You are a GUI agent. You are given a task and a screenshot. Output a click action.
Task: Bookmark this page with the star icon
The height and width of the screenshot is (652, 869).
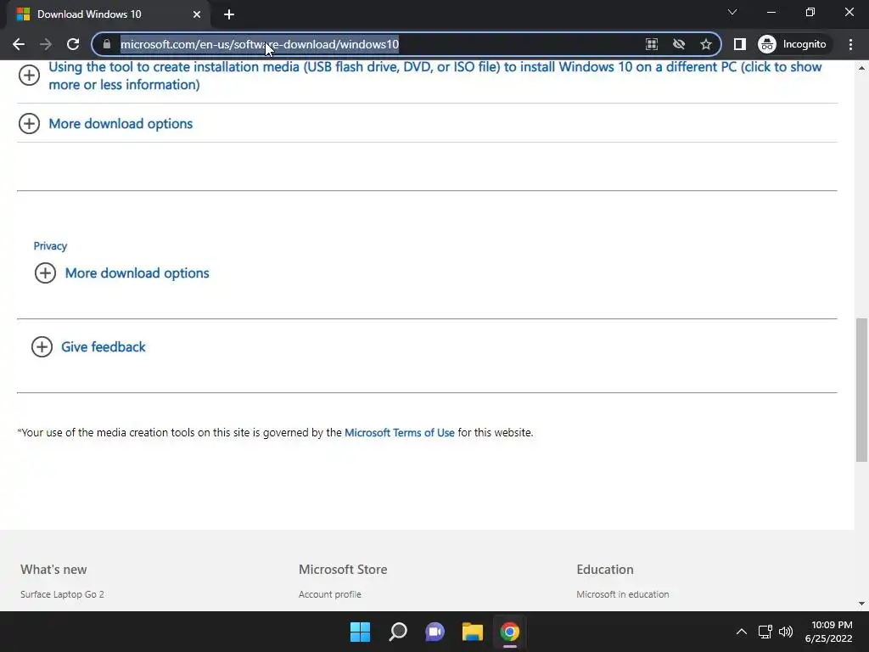point(705,44)
